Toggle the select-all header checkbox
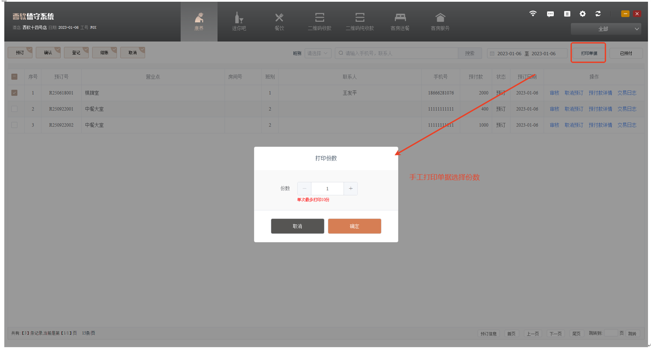Screen dimensions: 651x348 (x=14, y=77)
